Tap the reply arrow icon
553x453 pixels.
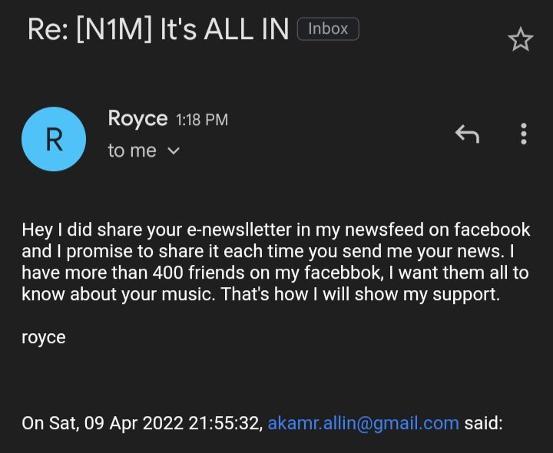coord(467,134)
